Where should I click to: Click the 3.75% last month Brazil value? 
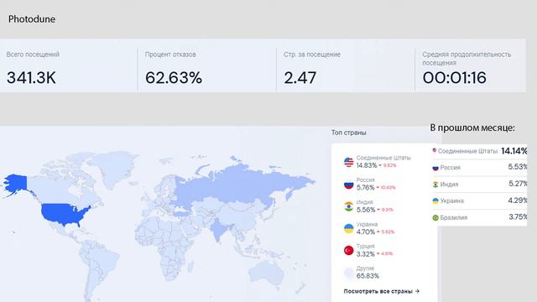pyautogui.click(x=518, y=216)
